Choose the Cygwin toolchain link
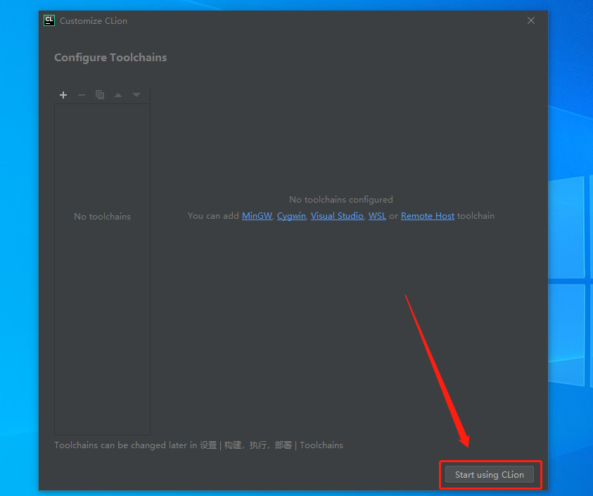This screenshot has width=593, height=496. pos(291,216)
